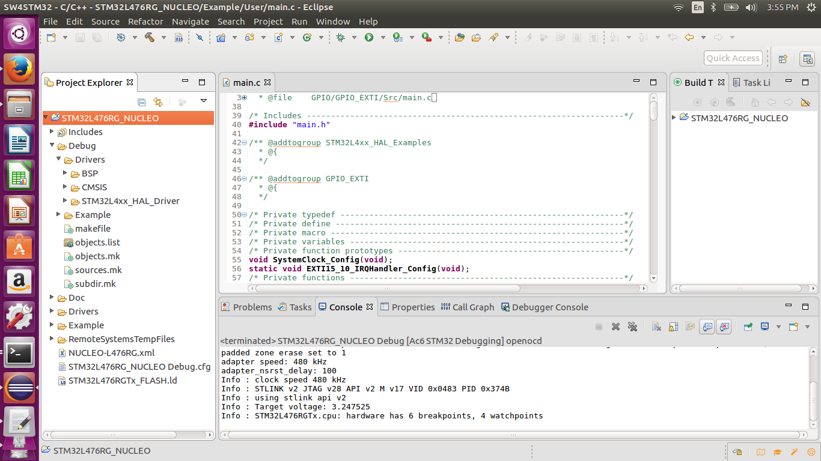
Task: Expand the Includes tree node
Action: coord(52,132)
